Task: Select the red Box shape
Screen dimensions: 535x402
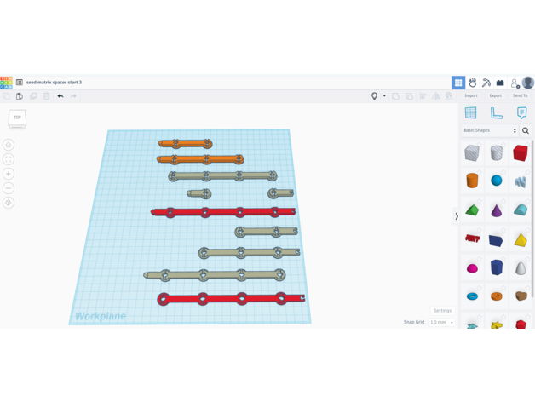Action: click(520, 153)
